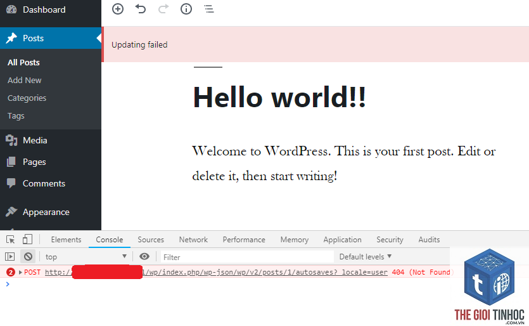Viewport: 529px width, 326px height.
Task: Switch to the Network tab
Action: (x=193, y=240)
